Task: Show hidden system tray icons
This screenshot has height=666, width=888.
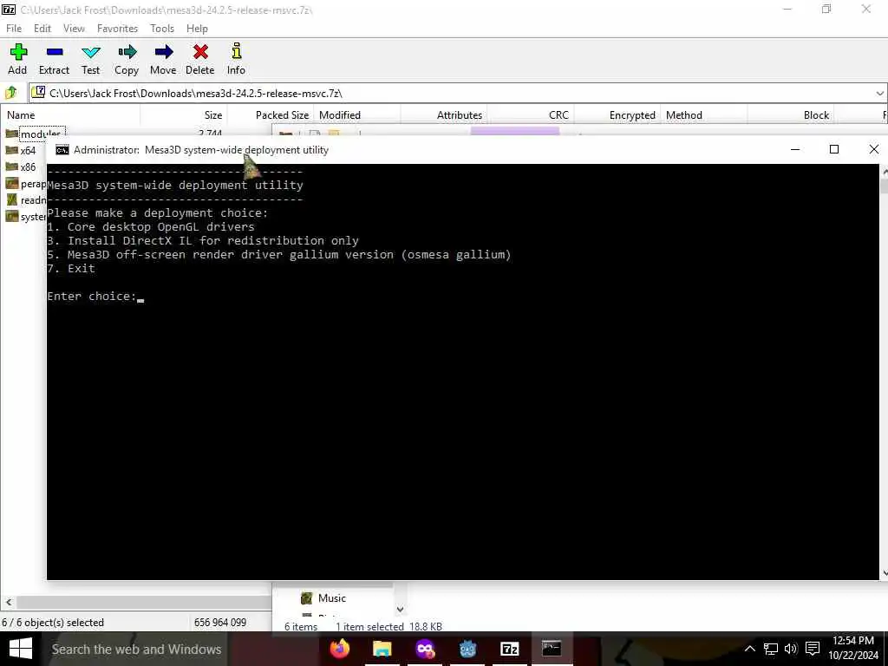Action: point(749,649)
